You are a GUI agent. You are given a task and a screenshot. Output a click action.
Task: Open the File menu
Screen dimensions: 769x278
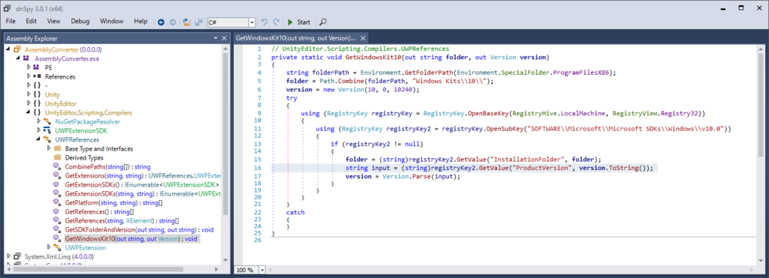point(11,22)
